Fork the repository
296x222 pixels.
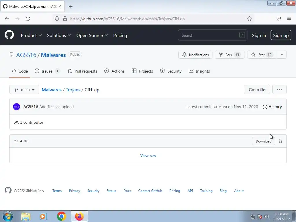coord(230,55)
